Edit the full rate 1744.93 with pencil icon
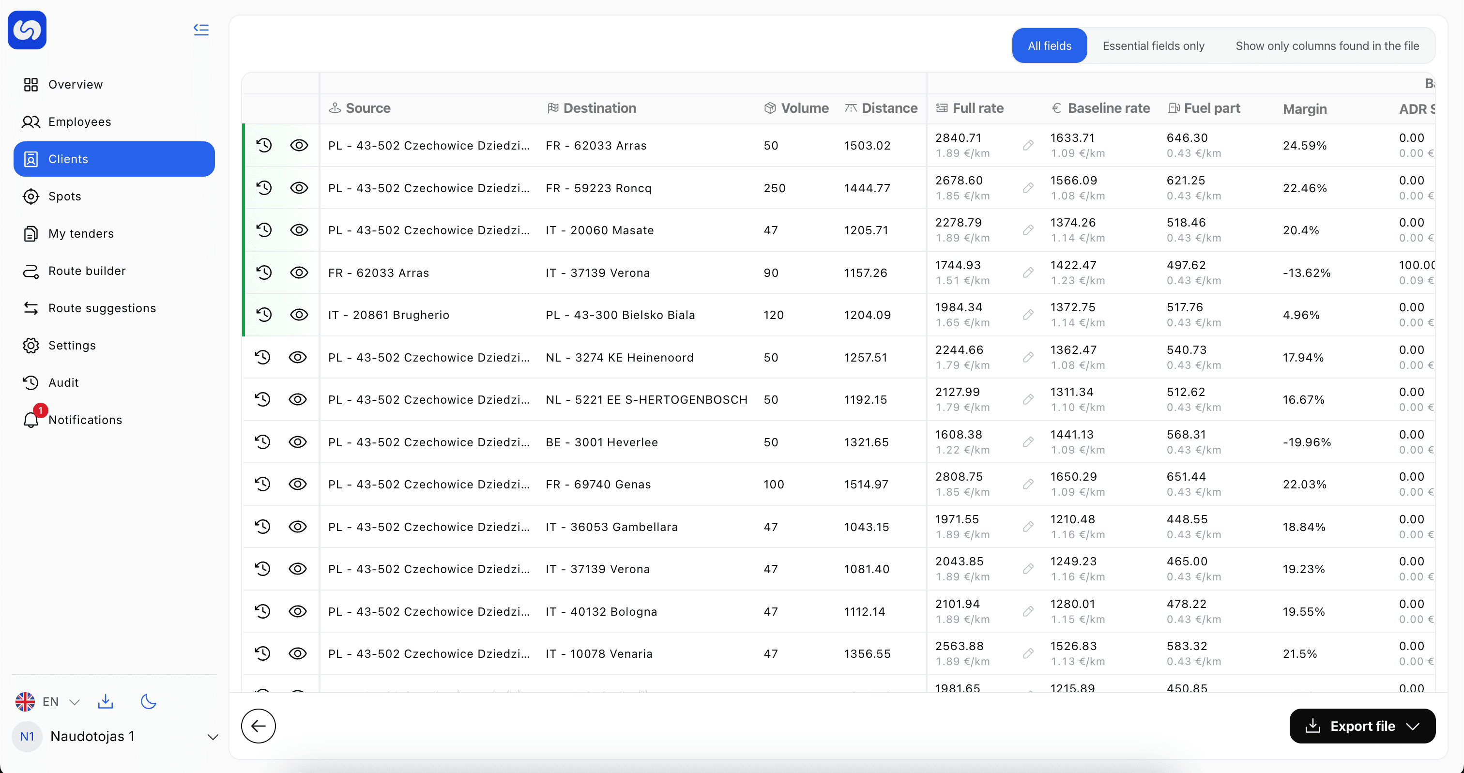This screenshot has width=1464, height=773. point(1028,273)
